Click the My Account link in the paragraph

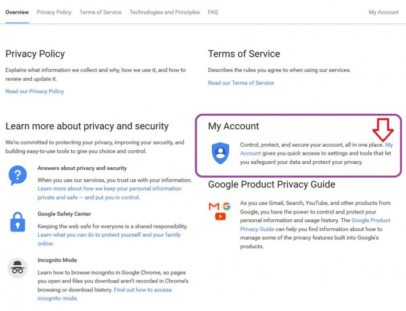(389, 144)
